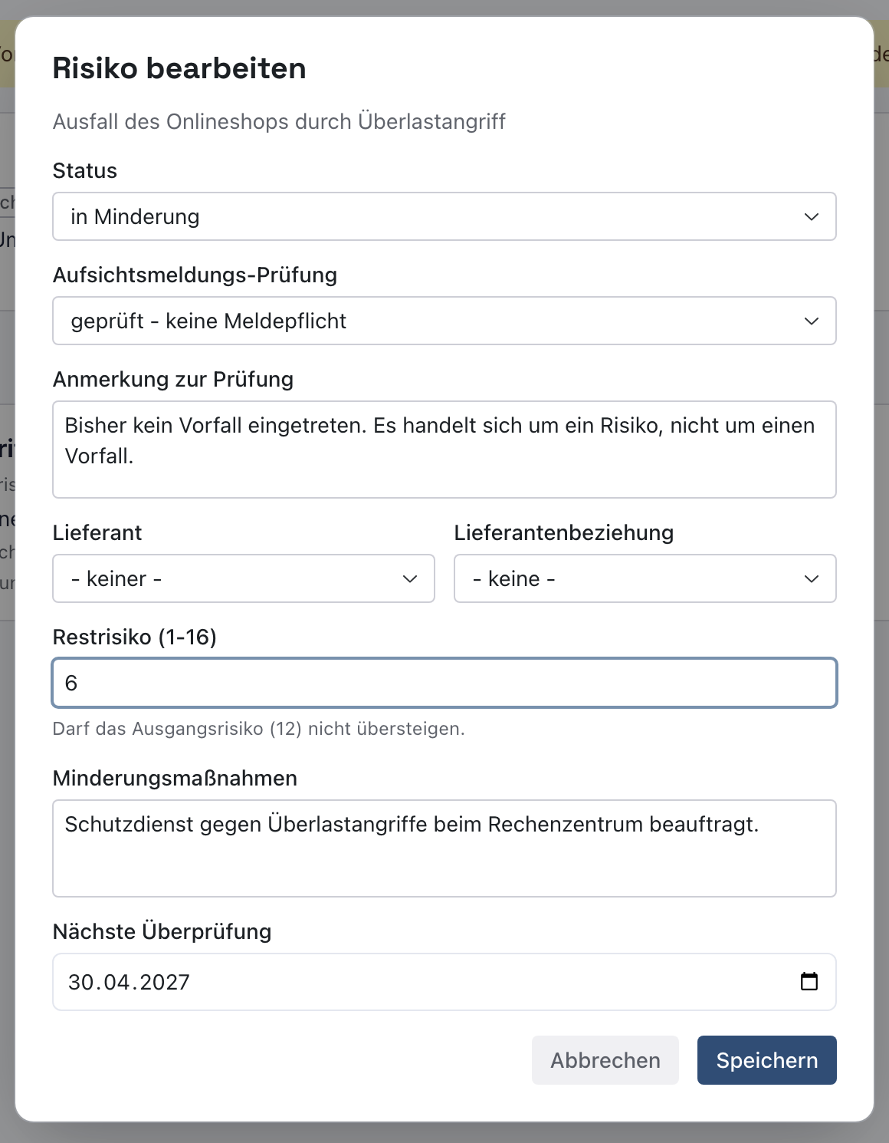Viewport: 889px width, 1143px height.
Task: Click the text Ausfall des Onlineshops durch Überlastangriff
Action: click(279, 121)
